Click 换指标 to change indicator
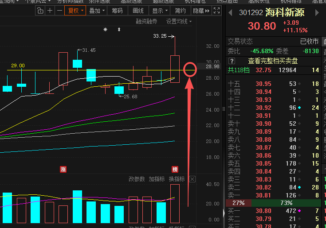Image resolution: width=326 pixels, height=228 pixels. (177, 179)
